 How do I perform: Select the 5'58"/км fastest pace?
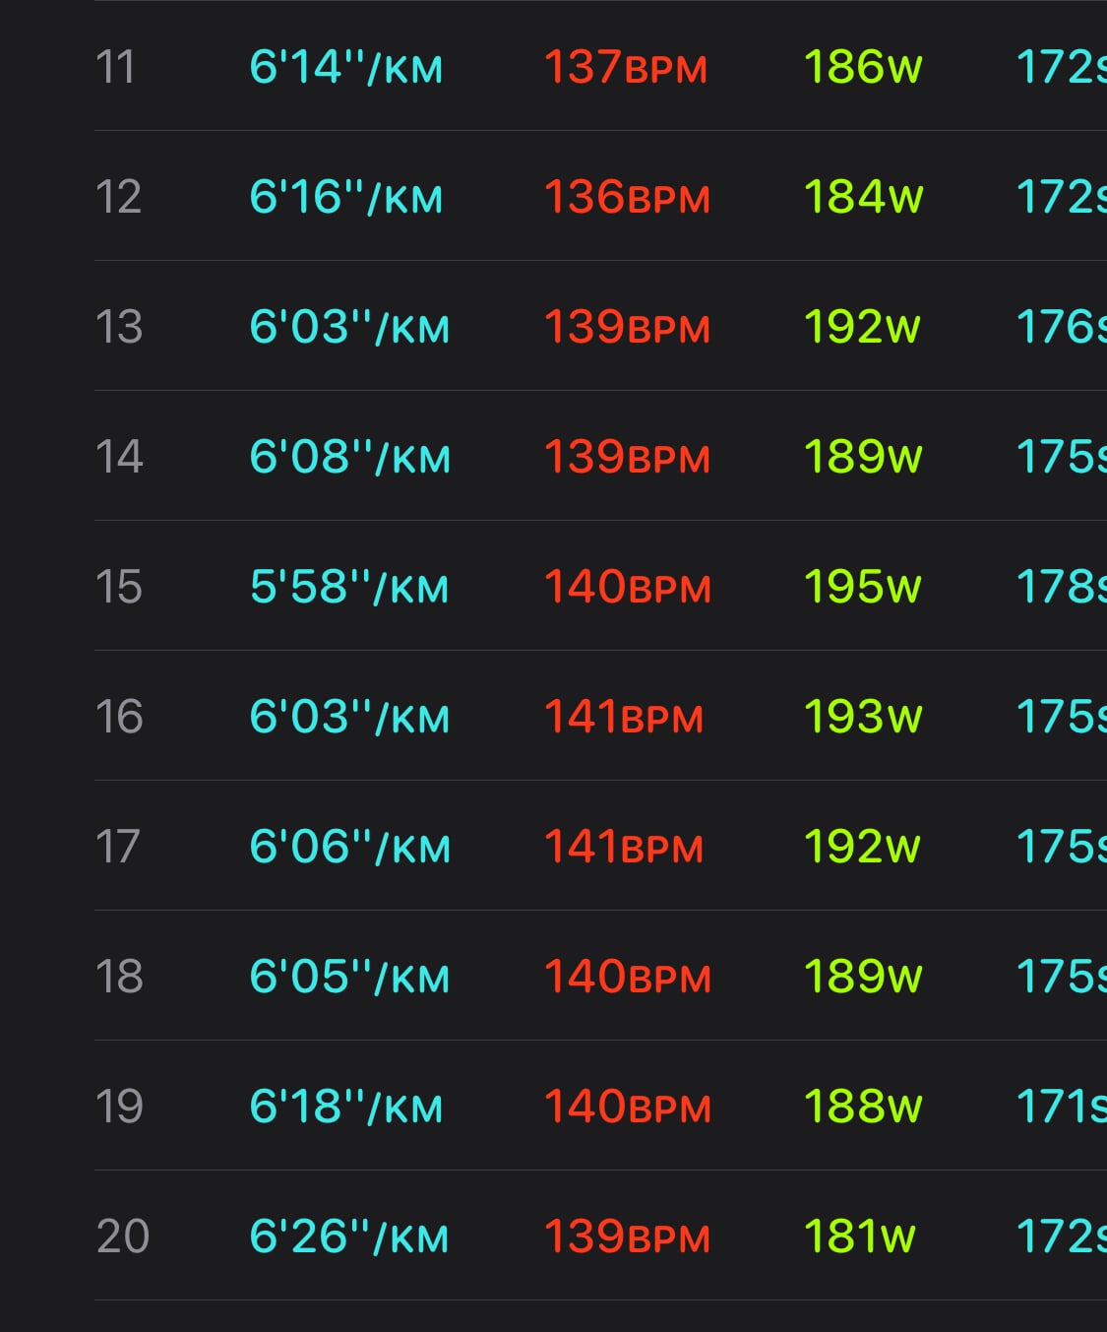click(349, 587)
